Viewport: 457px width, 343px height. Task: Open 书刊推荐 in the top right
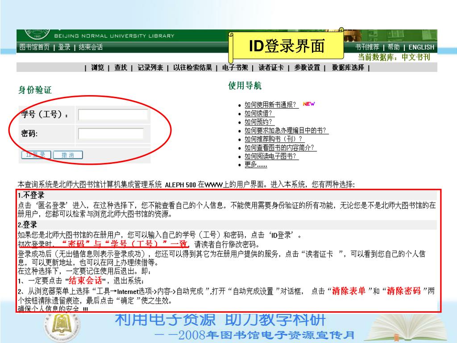367,47
